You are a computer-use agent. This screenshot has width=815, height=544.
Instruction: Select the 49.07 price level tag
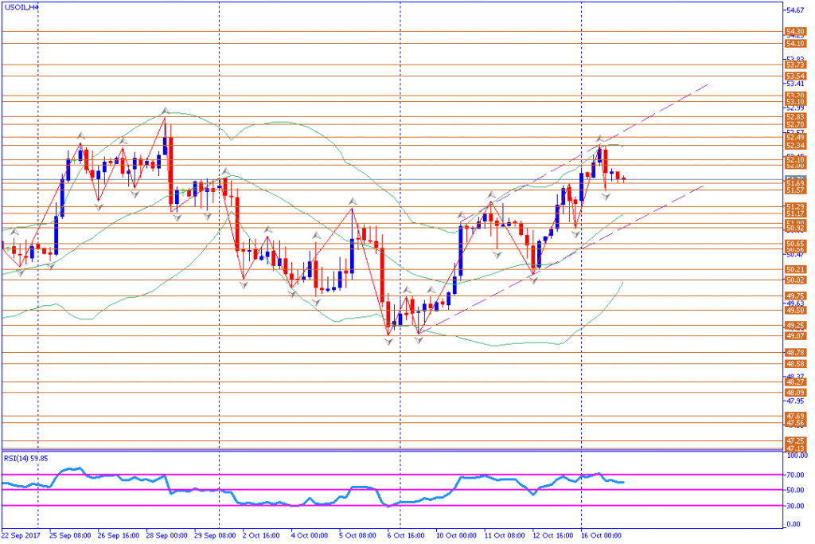[x=794, y=336]
